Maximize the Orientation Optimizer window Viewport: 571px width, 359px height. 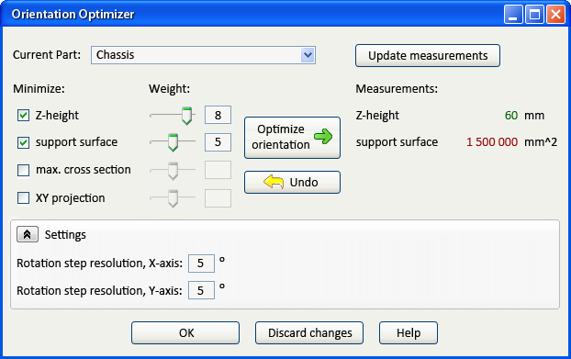coord(534,15)
